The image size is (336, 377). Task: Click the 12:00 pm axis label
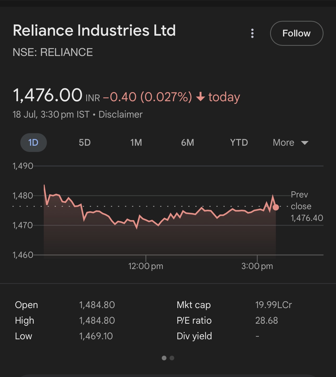point(146,266)
